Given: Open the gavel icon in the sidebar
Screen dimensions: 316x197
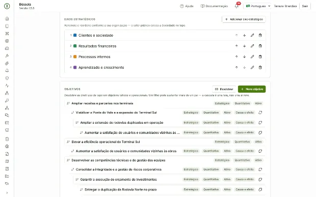Looking at the screenshot, I should point(7,56).
